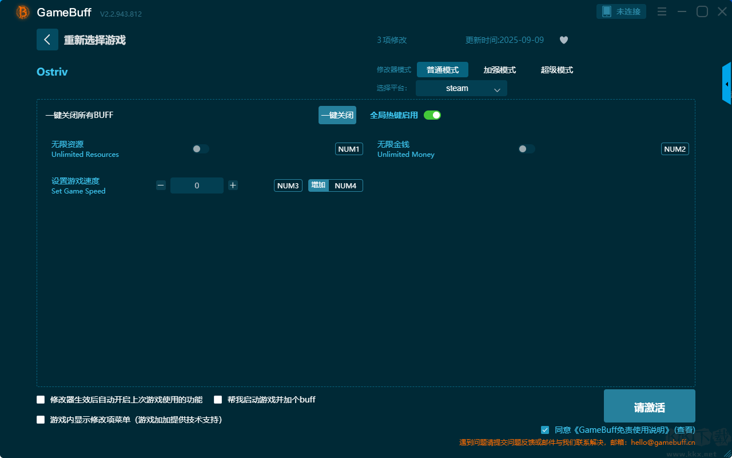Toggle the Unlimited Resources switch
This screenshot has height=458, width=732.
pos(200,149)
